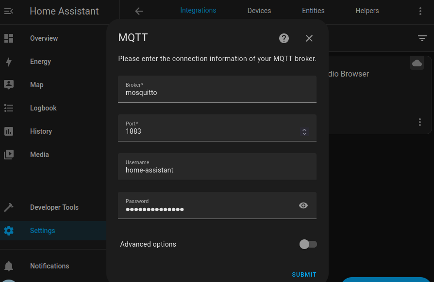Click the Username input field
Image resolution: width=434 pixels, height=282 pixels.
(217, 167)
